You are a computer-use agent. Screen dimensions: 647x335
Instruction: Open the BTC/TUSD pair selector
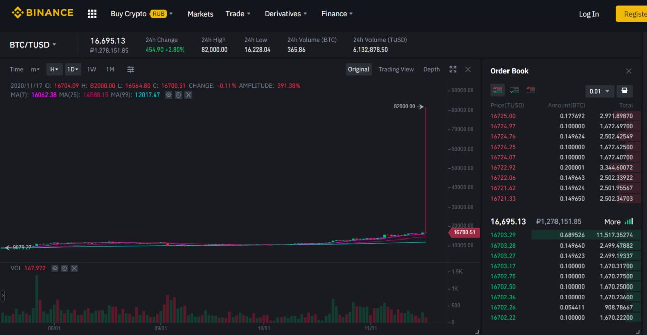[x=33, y=45]
